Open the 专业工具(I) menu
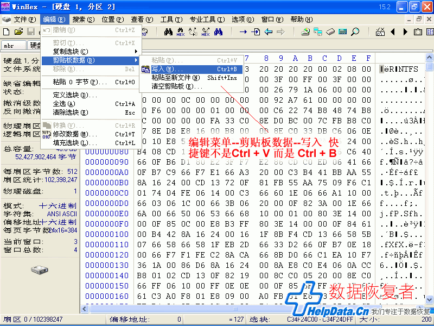Viewport: 434px width, 326px height. pyautogui.click(x=207, y=20)
